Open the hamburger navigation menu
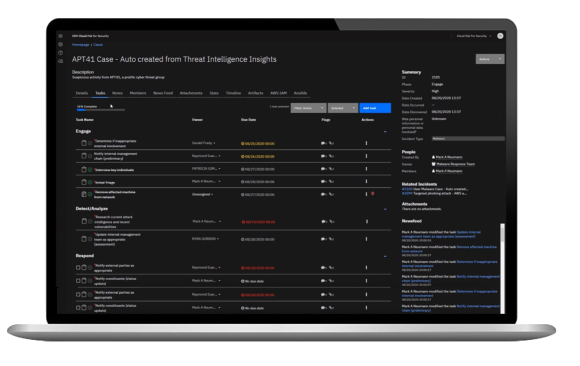This screenshot has width=580, height=366. pyautogui.click(x=60, y=36)
